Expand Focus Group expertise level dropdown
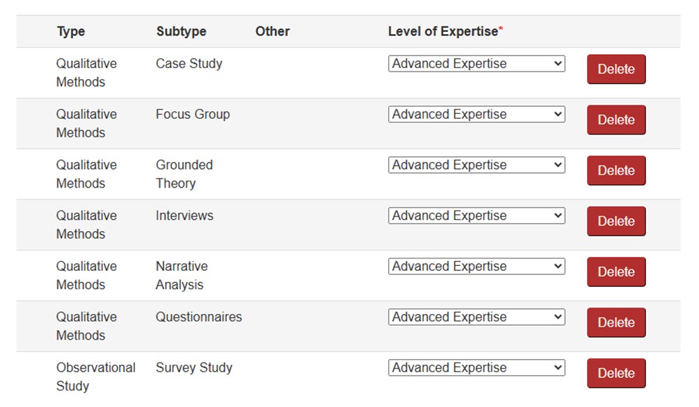The width and height of the screenshot is (699, 407). pos(476,115)
